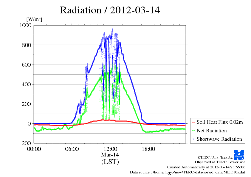The image size is (251, 177).
Task: Click the 18:00 x-axis time label
Action: [148, 149]
